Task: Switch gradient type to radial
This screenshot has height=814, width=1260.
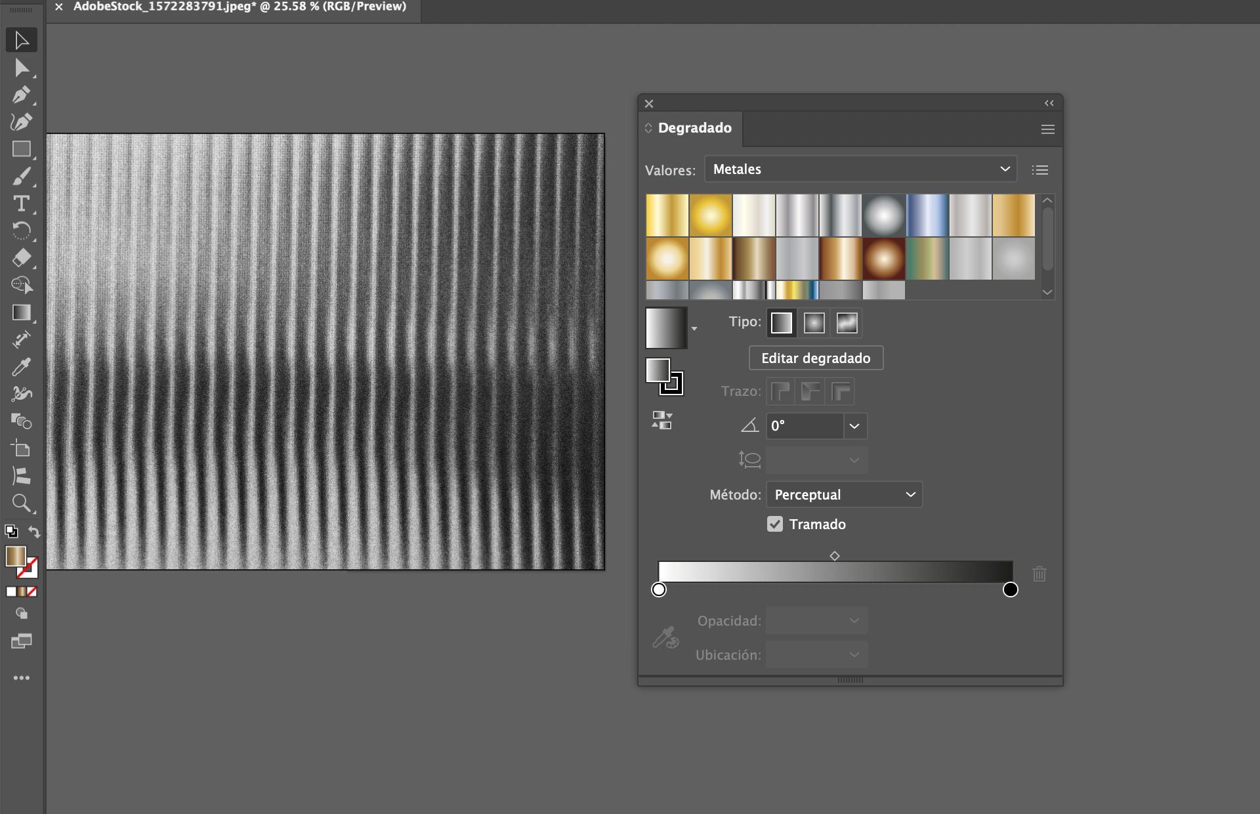Action: tap(814, 322)
